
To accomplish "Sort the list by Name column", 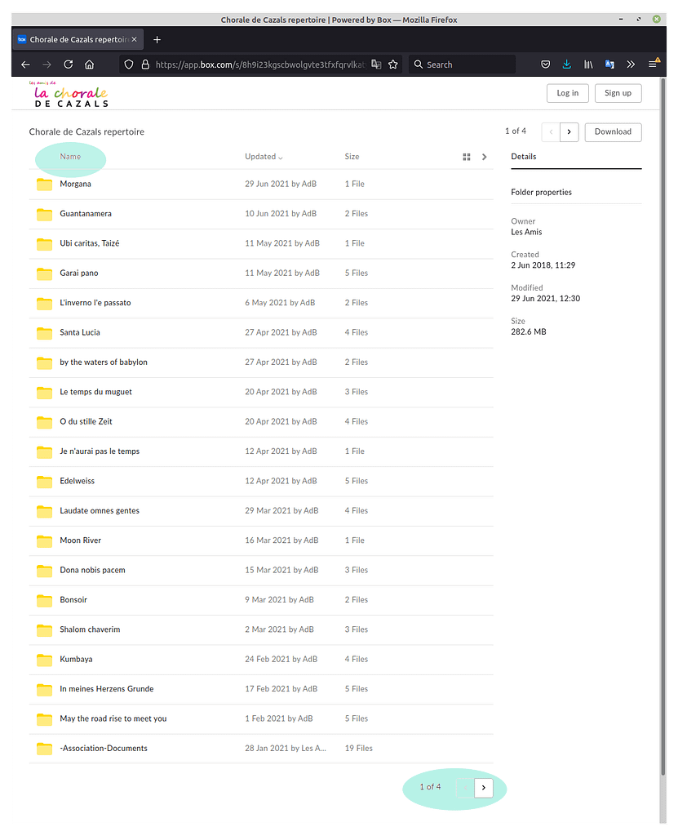I will [70, 157].
